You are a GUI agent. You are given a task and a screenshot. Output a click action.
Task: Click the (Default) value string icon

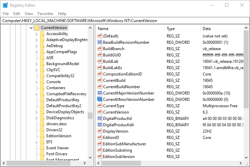coord(100,36)
